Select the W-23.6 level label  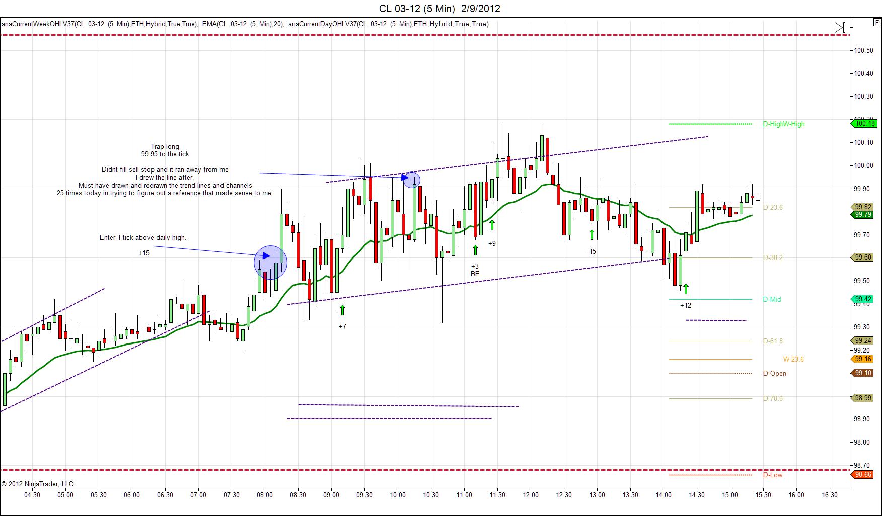pos(793,359)
